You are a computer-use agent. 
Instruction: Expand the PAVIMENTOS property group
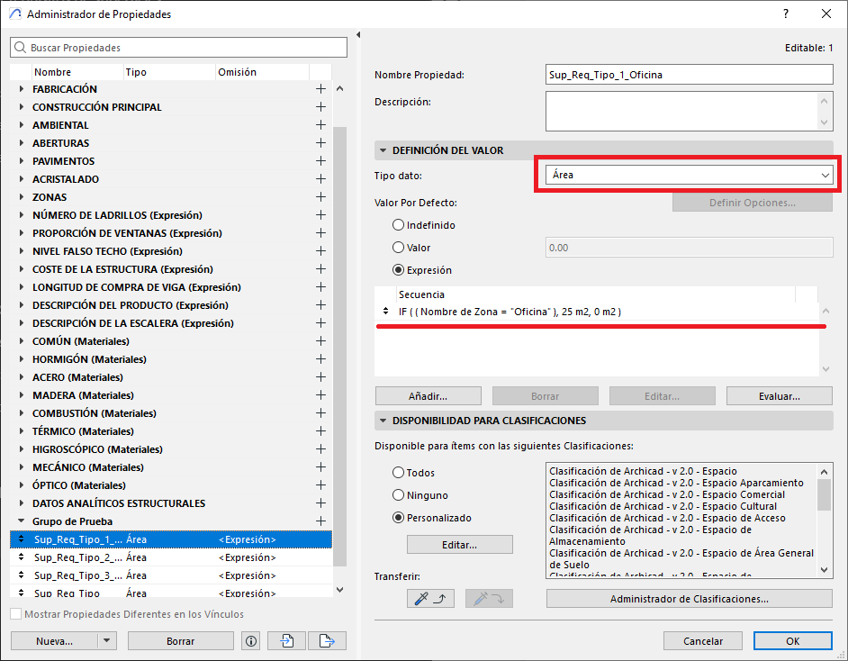click(23, 161)
